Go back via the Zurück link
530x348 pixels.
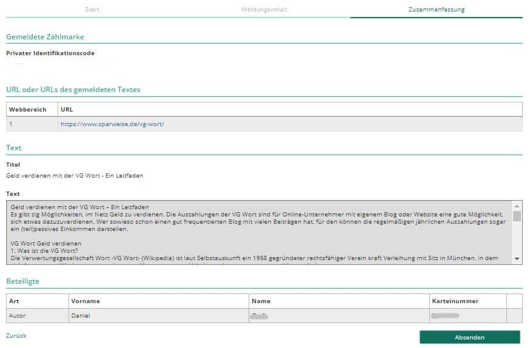(16, 335)
